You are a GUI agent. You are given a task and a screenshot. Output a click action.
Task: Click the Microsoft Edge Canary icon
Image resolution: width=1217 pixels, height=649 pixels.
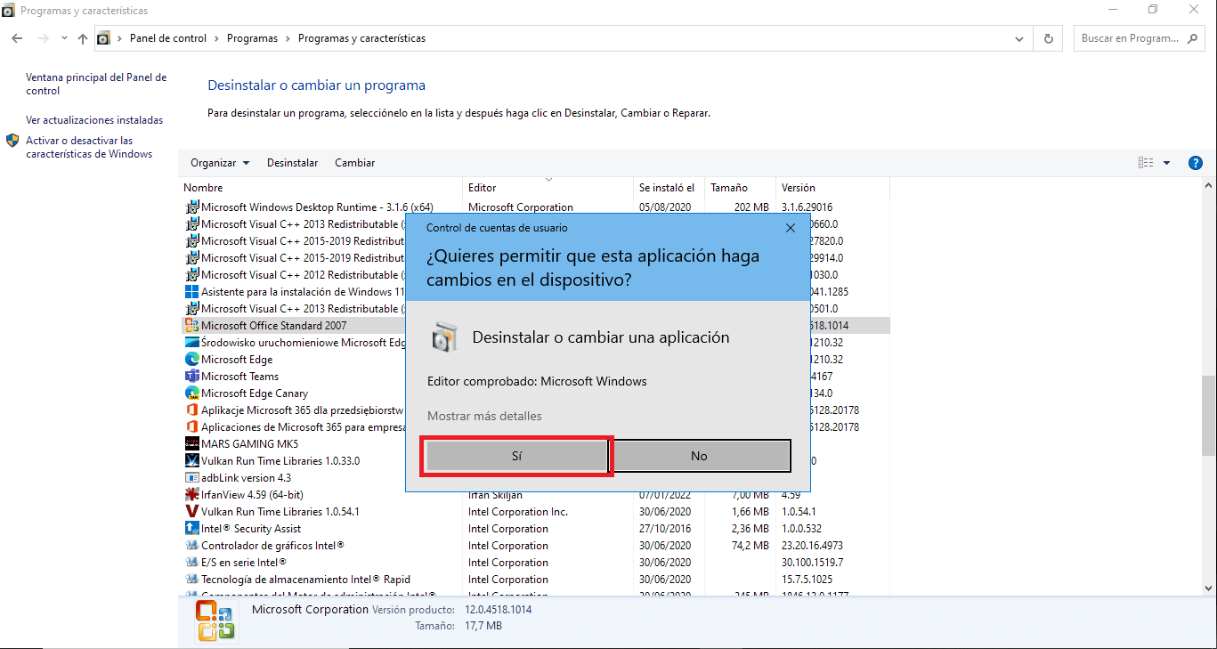(x=191, y=393)
